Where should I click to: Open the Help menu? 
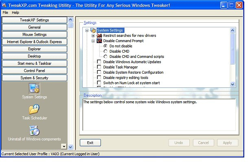click(x=15, y=13)
